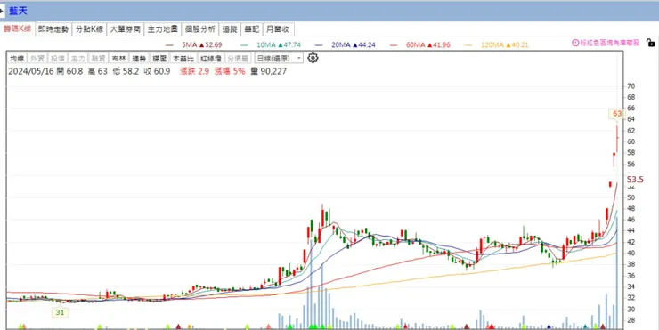Switch to the 大單券商 tab
Screen dimensions: 659x330
click(126, 29)
